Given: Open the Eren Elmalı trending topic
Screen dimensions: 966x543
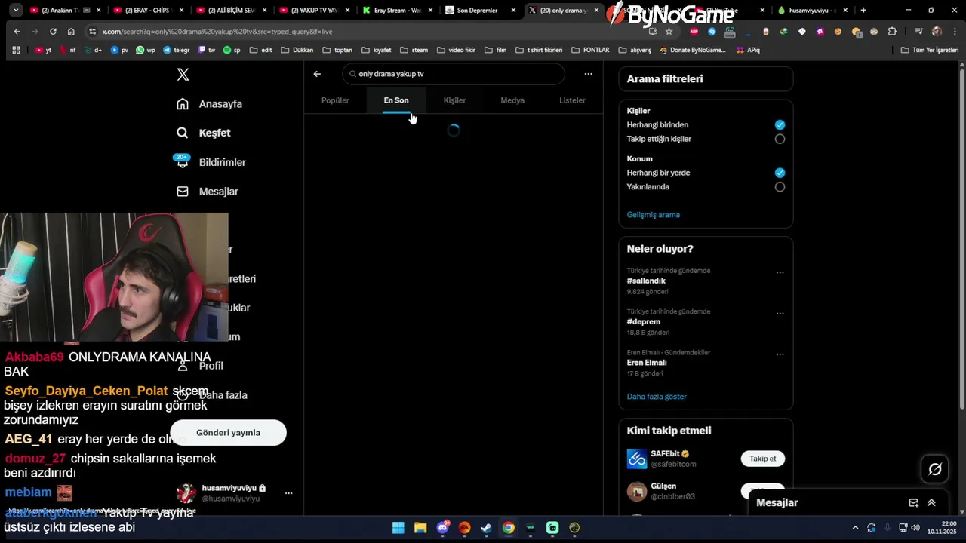Looking at the screenshot, I should (646, 363).
